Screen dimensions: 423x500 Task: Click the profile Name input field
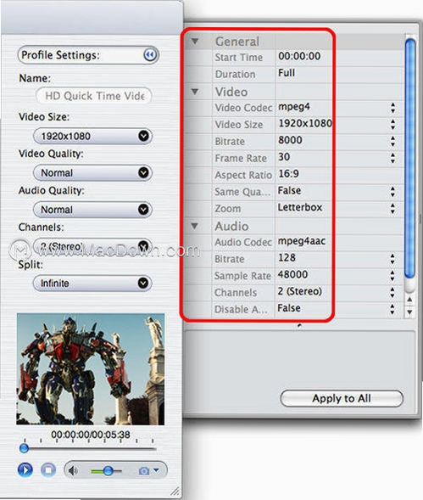click(x=93, y=96)
